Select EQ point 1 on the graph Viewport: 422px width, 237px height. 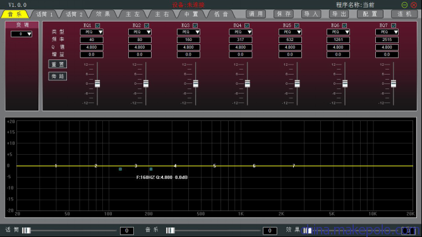coord(56,166)
